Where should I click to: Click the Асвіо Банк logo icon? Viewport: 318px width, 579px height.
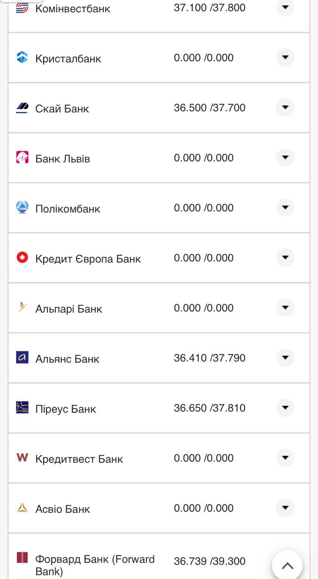pos(22,508)
